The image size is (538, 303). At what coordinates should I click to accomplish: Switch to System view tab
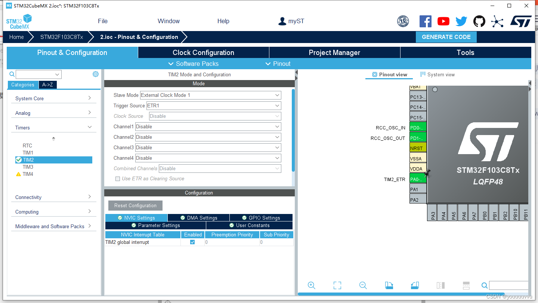coord(437,74)
